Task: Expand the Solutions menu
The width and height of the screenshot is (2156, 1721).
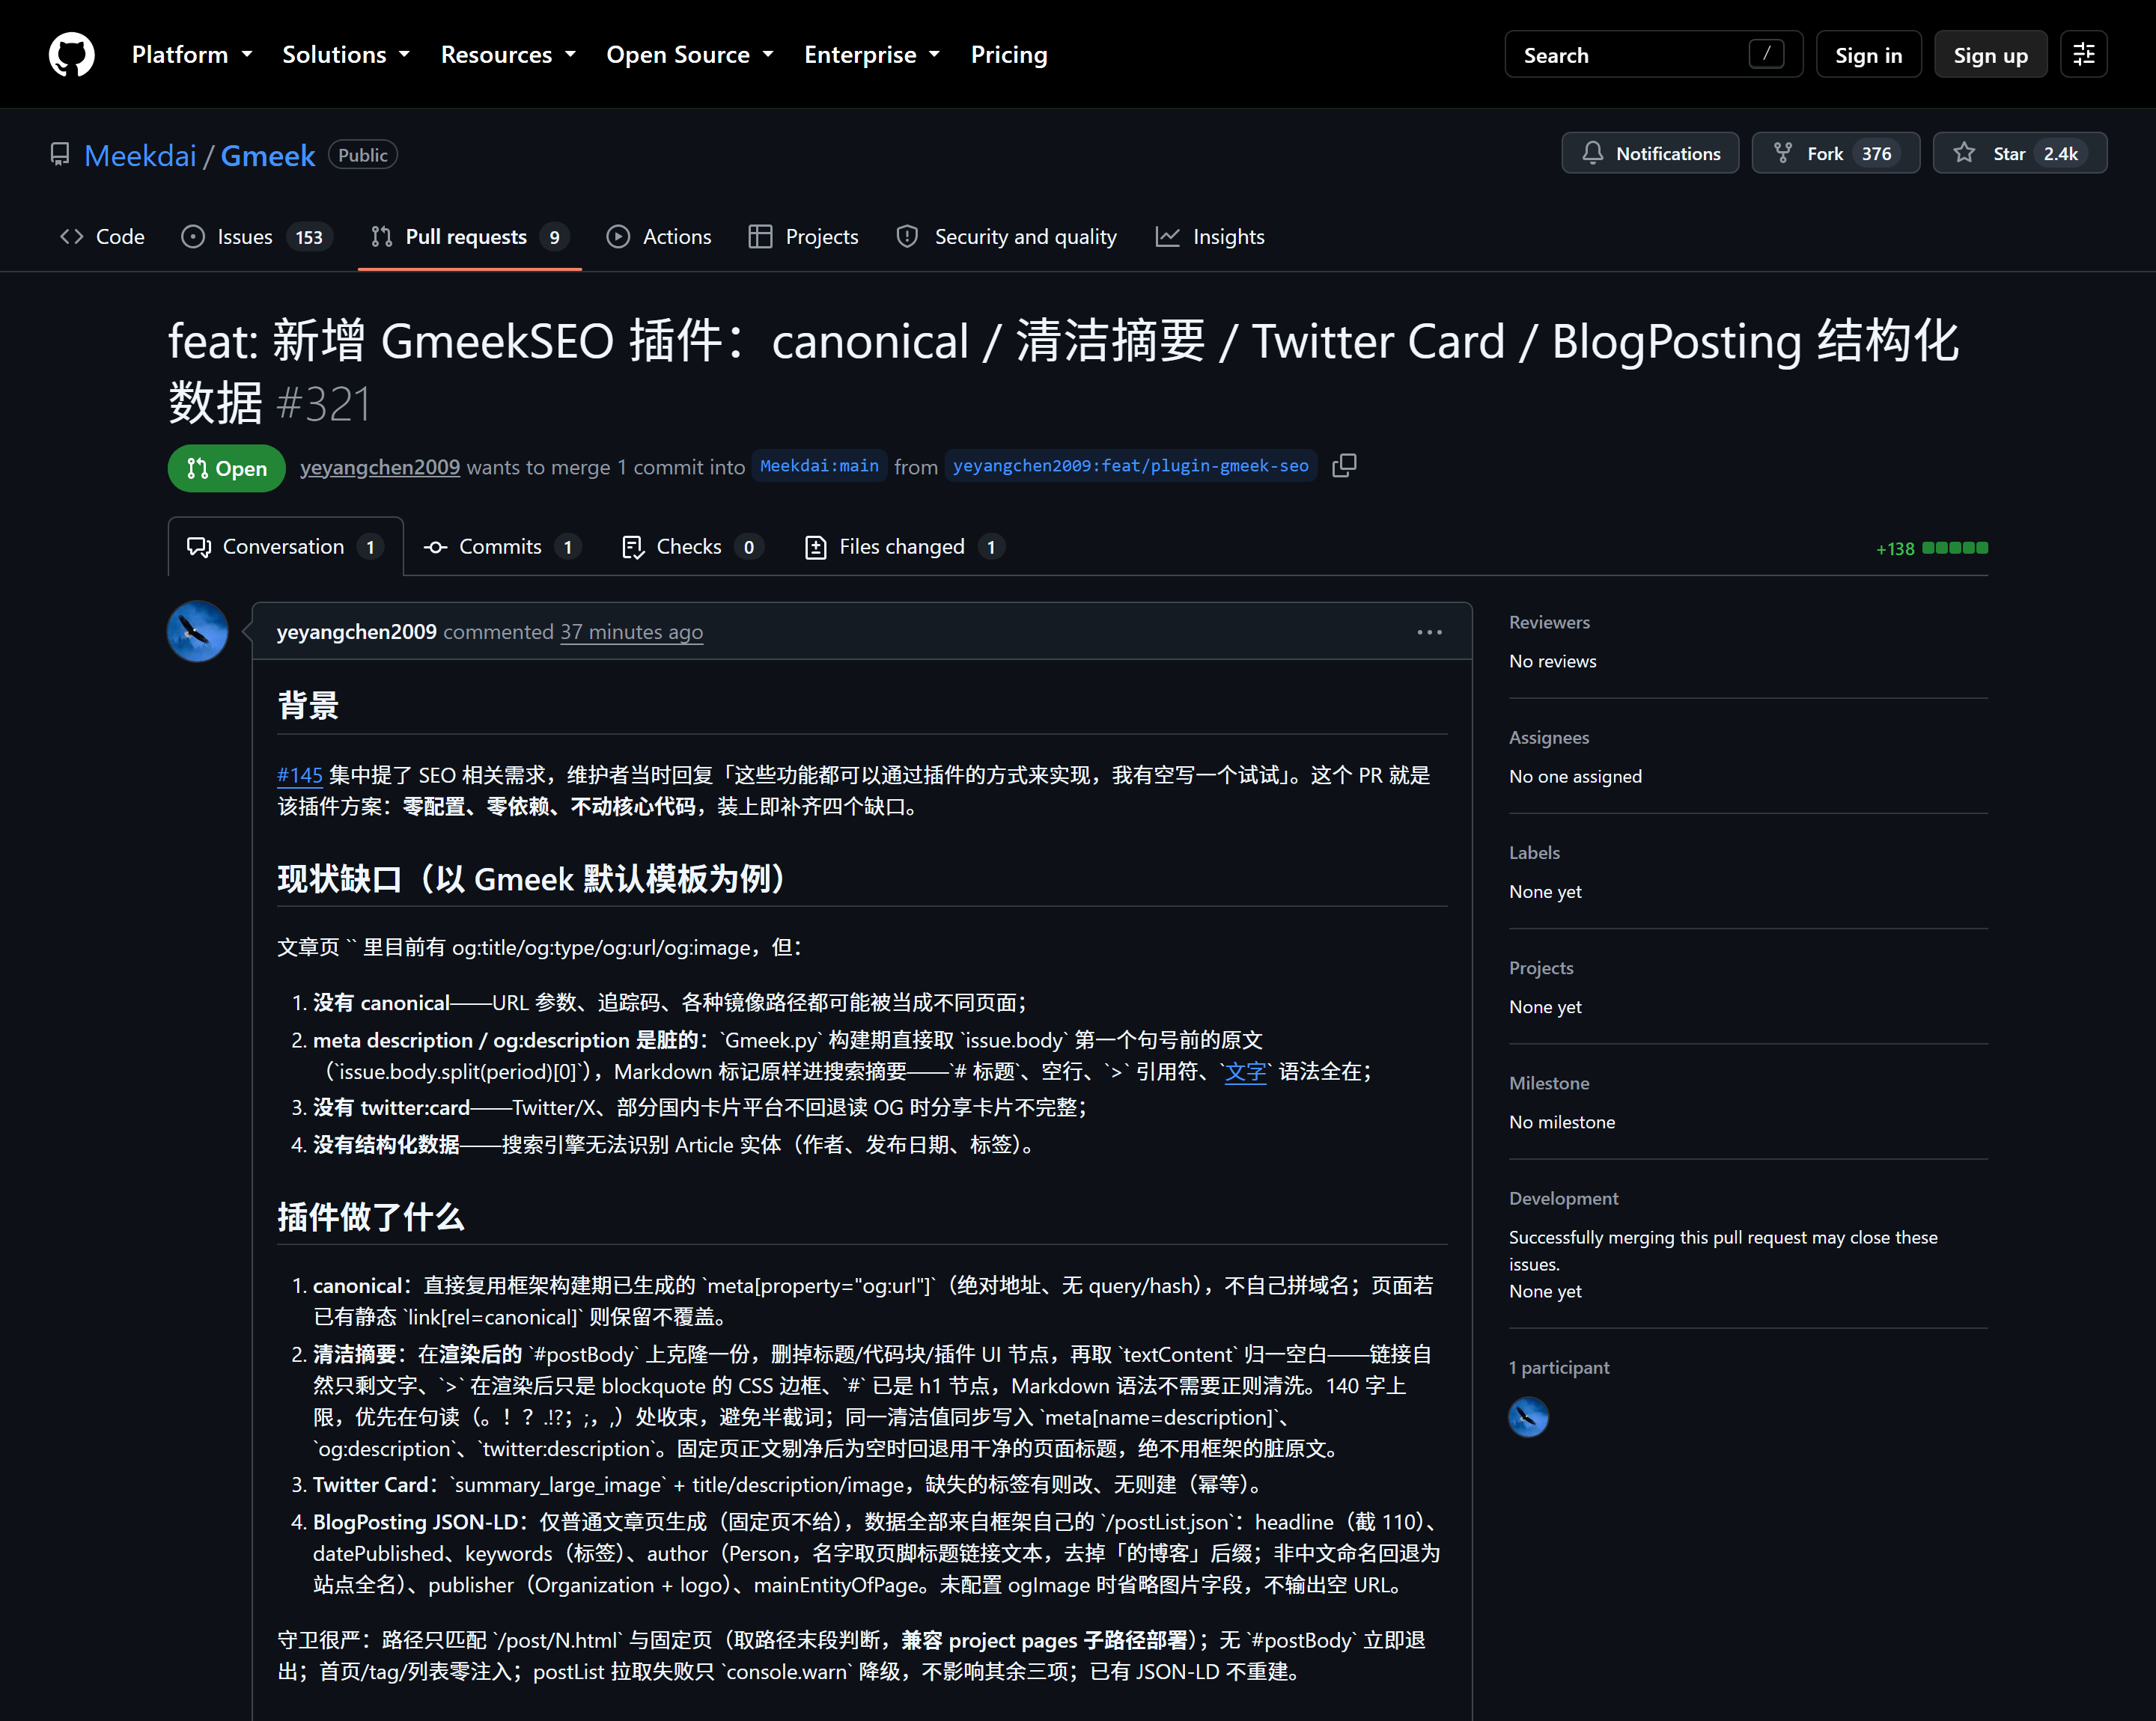Action: (346, 54)
